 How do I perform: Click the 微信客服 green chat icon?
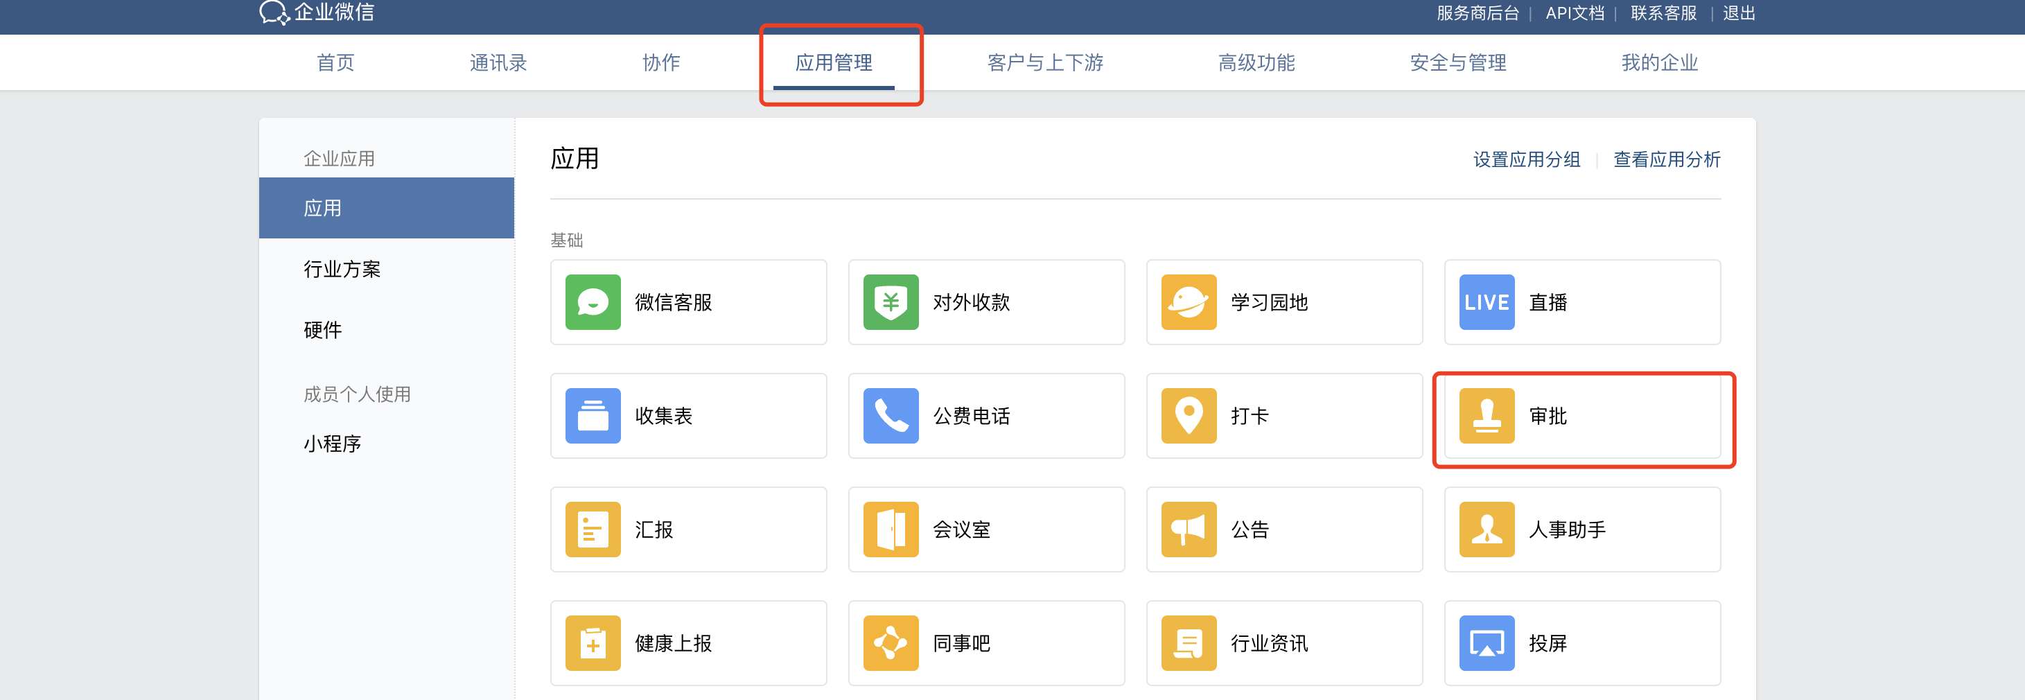[x=593, y=302]
